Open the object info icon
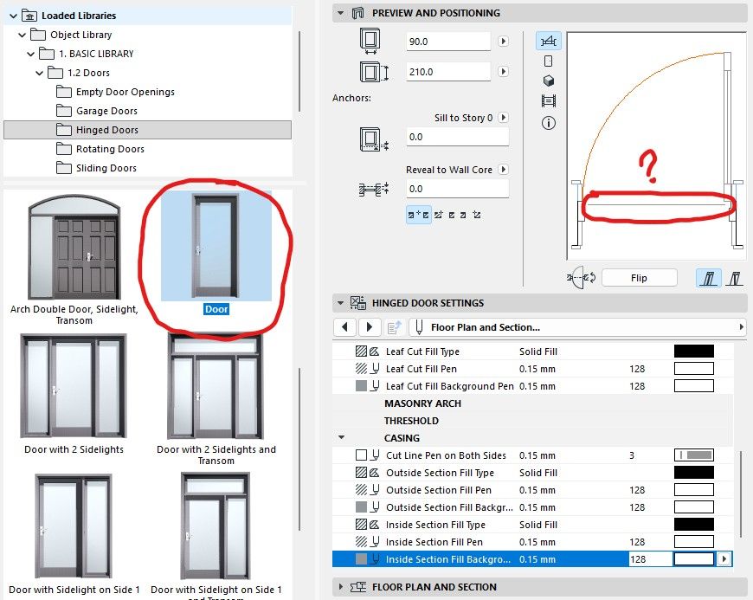This screenshot has height=600, width=753. click(549, 123)
